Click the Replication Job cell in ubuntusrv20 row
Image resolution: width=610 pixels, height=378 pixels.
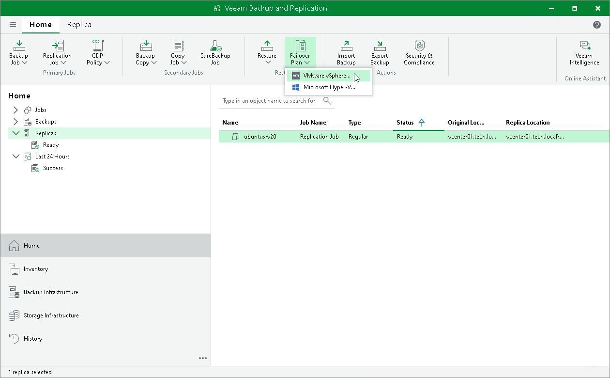[x=320, y=137]
